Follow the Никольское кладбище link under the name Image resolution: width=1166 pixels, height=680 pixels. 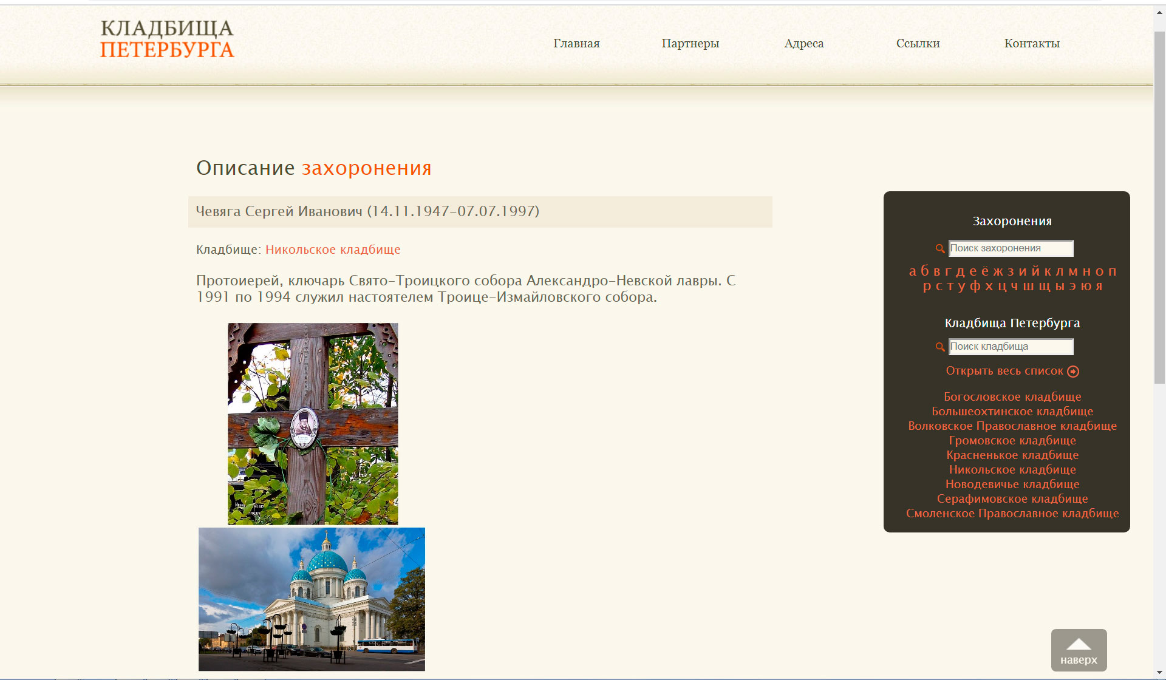(x=333, y=250)
